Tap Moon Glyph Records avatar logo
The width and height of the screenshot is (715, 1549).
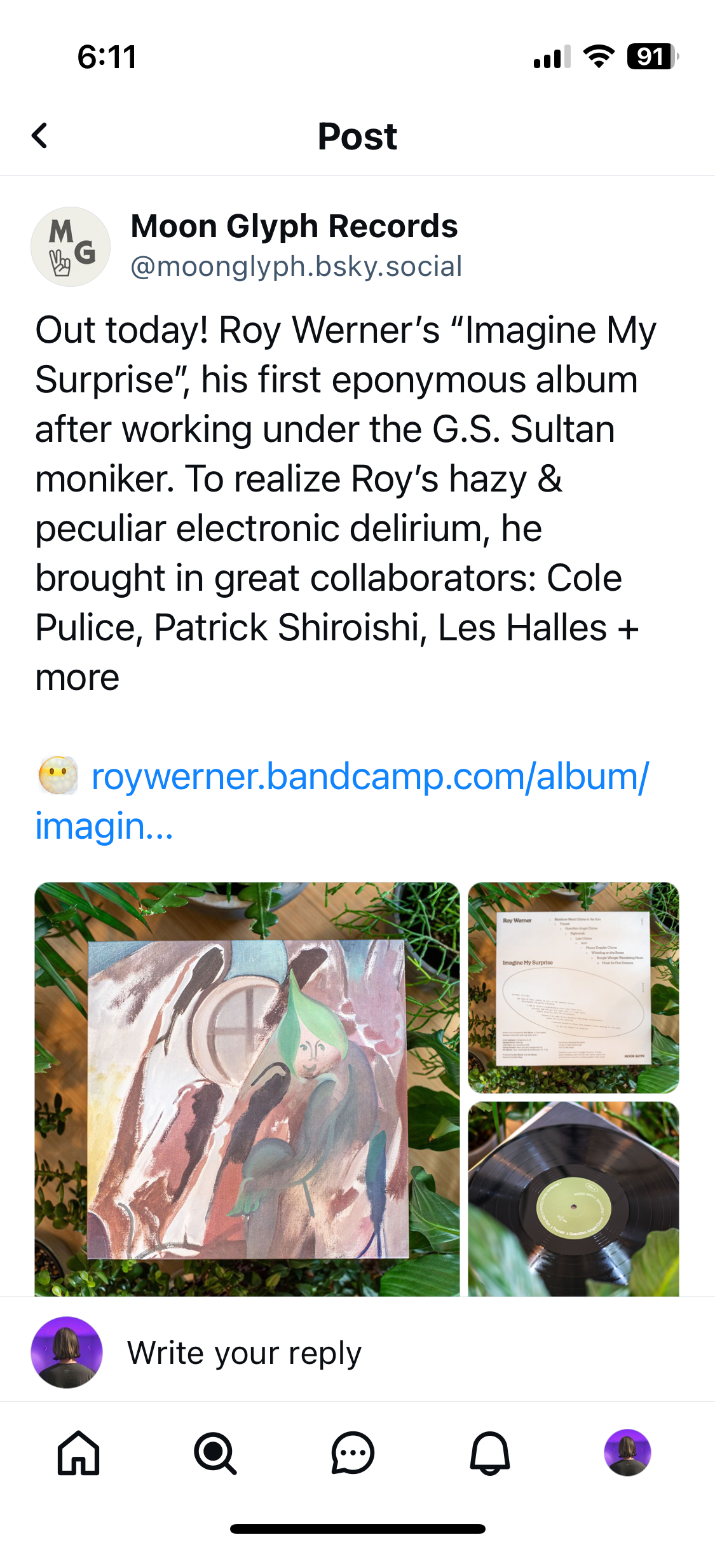pyautogui.click(x=71, y=247)
